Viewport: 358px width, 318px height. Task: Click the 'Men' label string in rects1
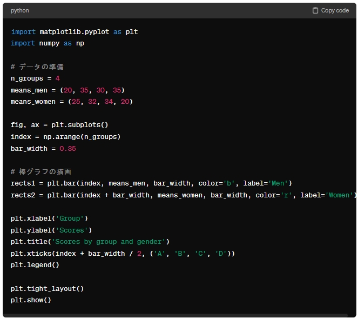tap(278, 183)
